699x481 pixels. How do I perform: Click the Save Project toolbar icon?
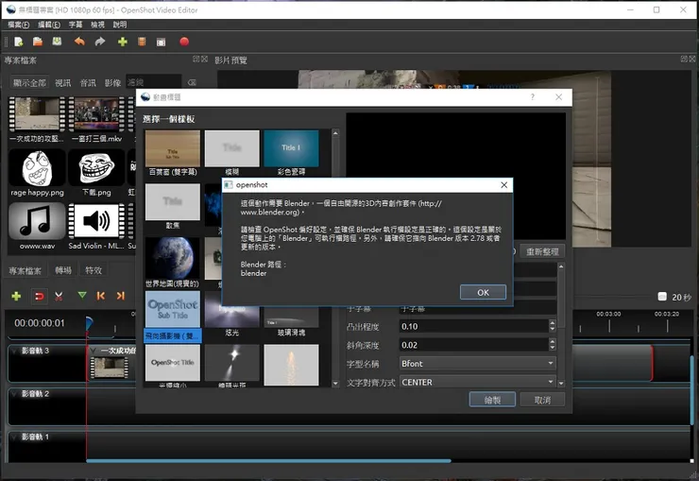point(57,42)
